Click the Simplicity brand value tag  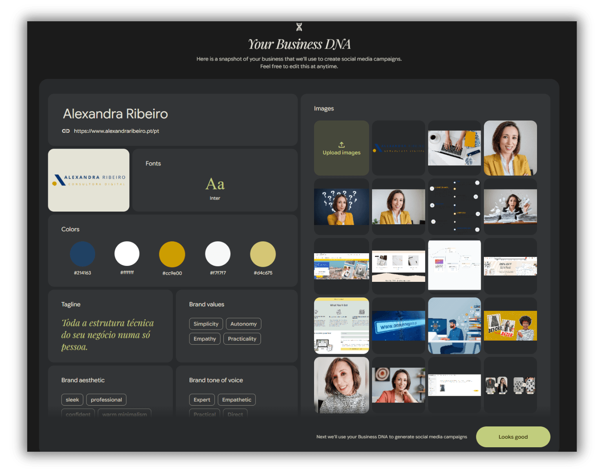pos(206,324)
